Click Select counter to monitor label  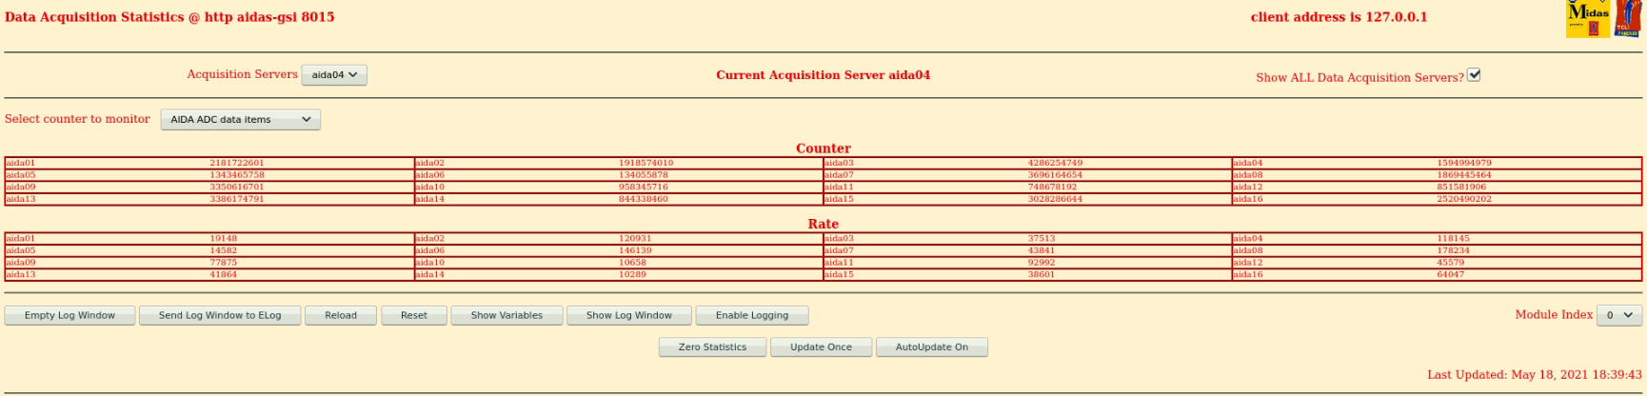77,119
